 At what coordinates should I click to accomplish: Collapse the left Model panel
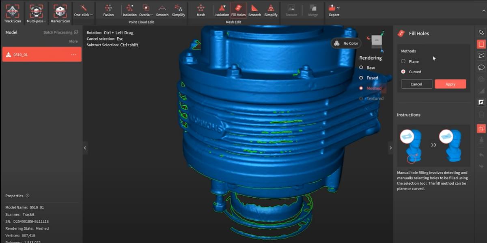pos(85,148)
